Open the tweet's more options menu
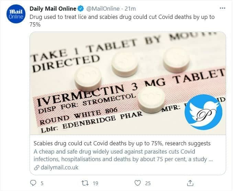 223,8
